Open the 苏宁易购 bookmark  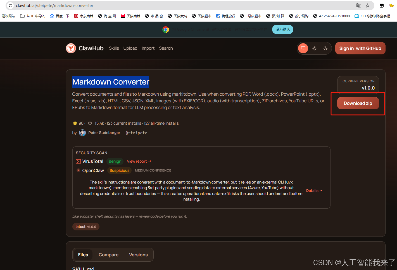[x=299, y=16]
